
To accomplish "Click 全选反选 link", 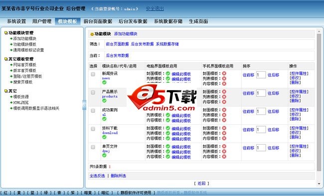I will click(97, 176).
